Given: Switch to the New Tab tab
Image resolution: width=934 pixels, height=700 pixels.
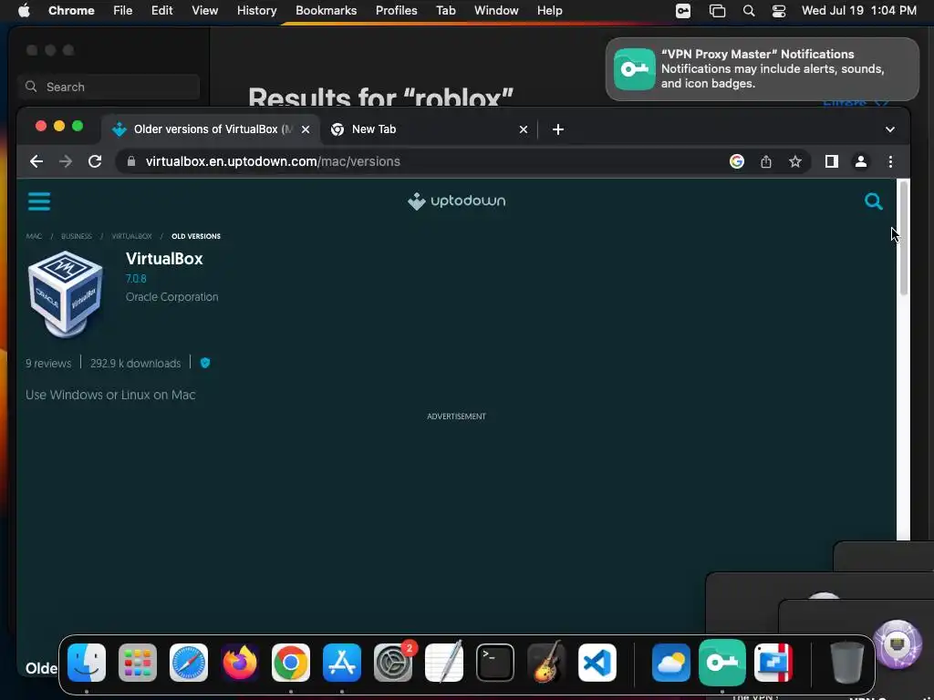Looking at the screenshot, I should (429, 129).
